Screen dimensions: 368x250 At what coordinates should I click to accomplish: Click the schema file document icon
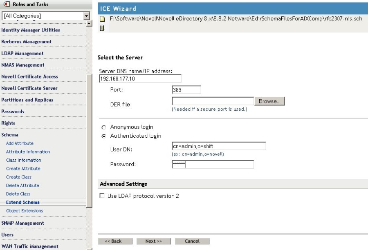pyautogui.click(x=103, y=19)
